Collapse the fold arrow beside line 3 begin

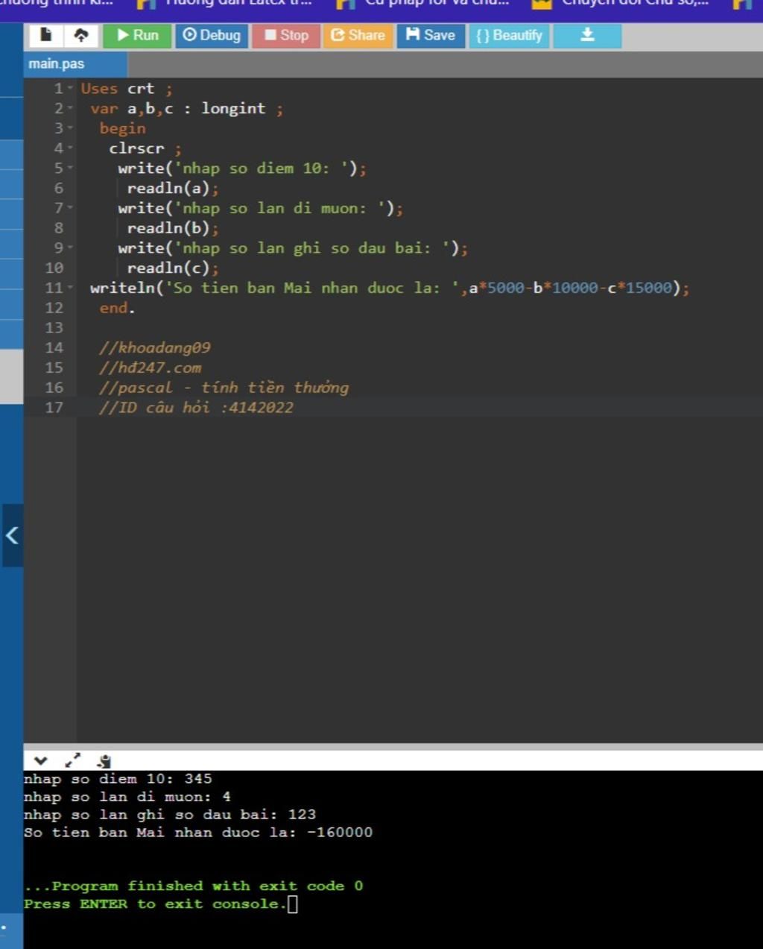[x=71, y=128]
